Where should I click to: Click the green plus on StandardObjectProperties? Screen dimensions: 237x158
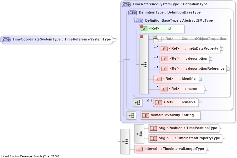155,37
